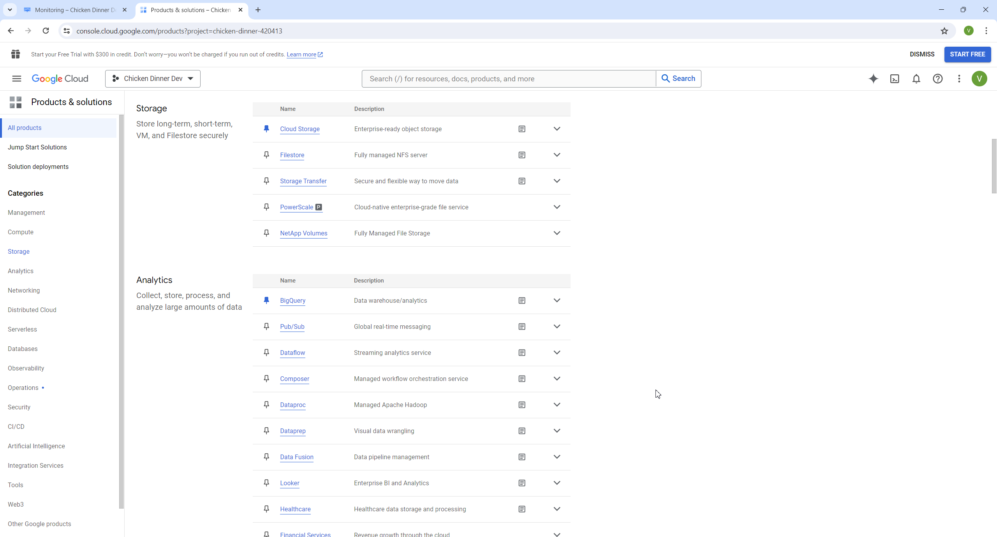Screen dimensions: 997x537
Task: Bookmark this page with the star icon
Action: tap(944, 31)
